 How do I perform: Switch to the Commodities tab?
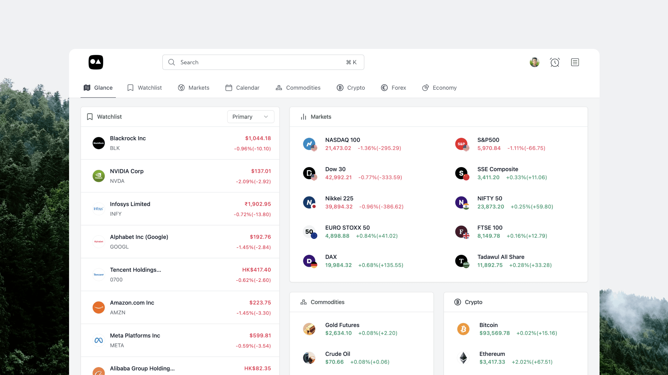point(298,88)
